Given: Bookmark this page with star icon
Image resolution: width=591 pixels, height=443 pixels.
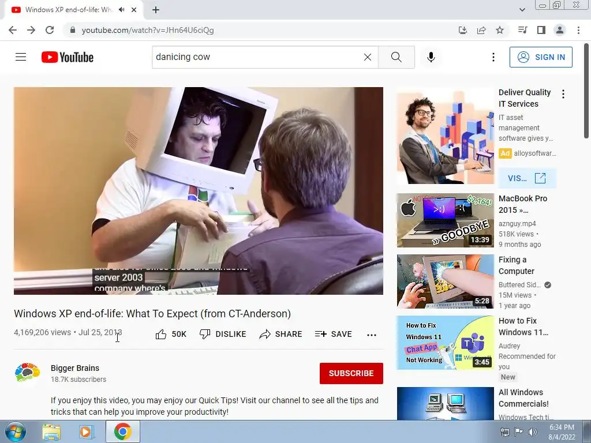Looking at the screenshot, I should click(500, 30).
